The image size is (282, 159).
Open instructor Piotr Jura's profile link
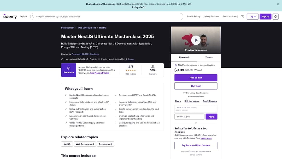(85, 54)
